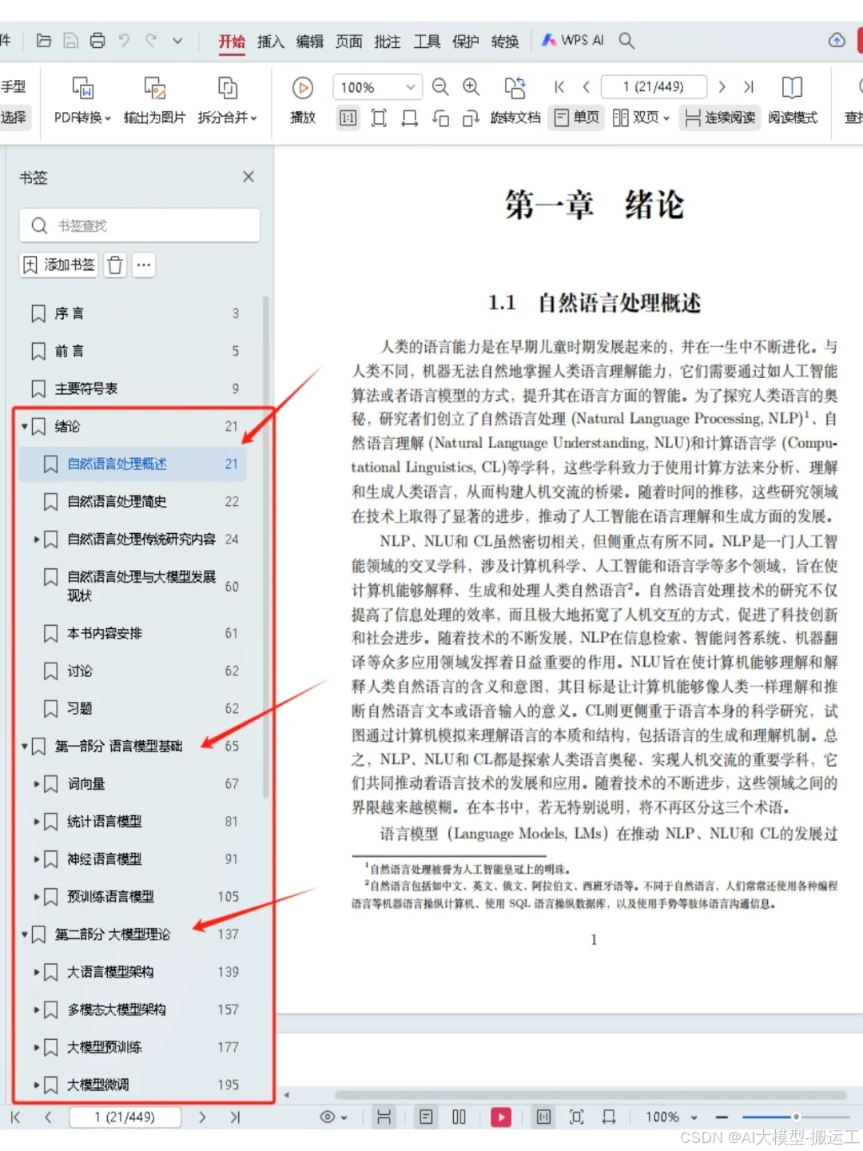Click 添加书签 to add a bookmark

[58, 265]
